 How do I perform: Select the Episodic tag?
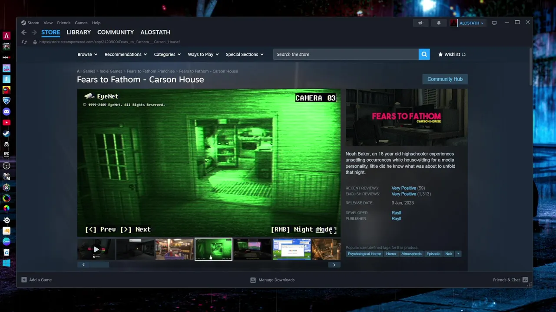tap(433, 254)
